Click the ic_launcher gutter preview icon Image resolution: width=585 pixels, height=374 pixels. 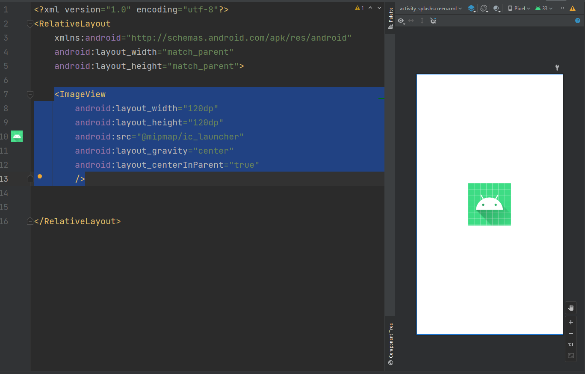tap(17, 137)
